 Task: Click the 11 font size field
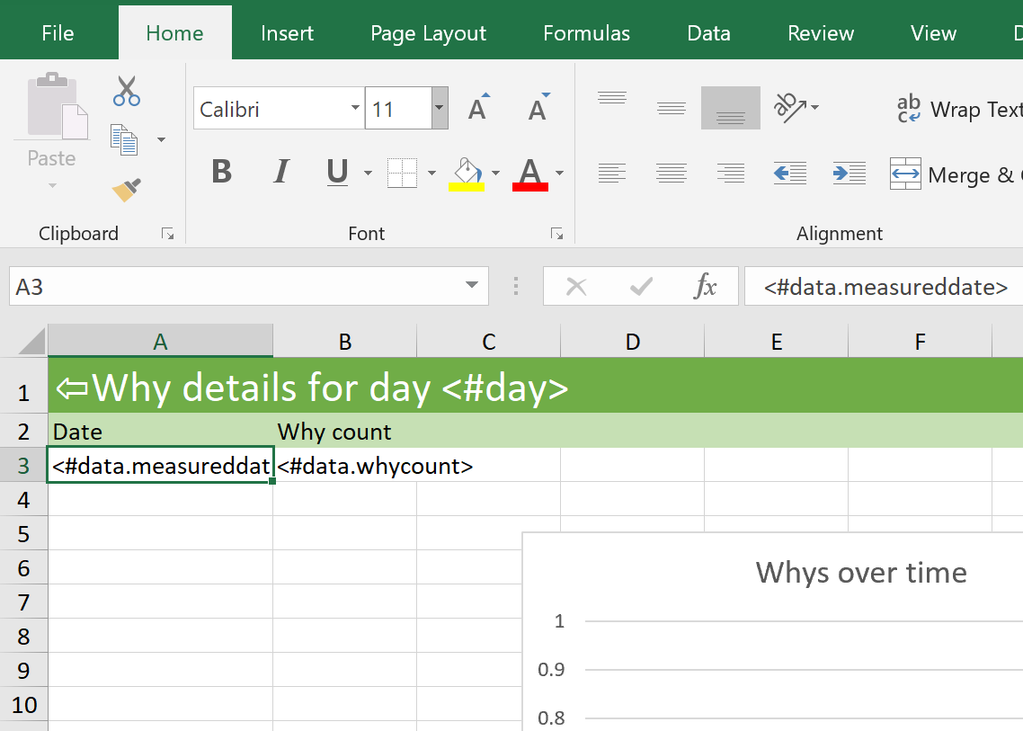(398, 108)
